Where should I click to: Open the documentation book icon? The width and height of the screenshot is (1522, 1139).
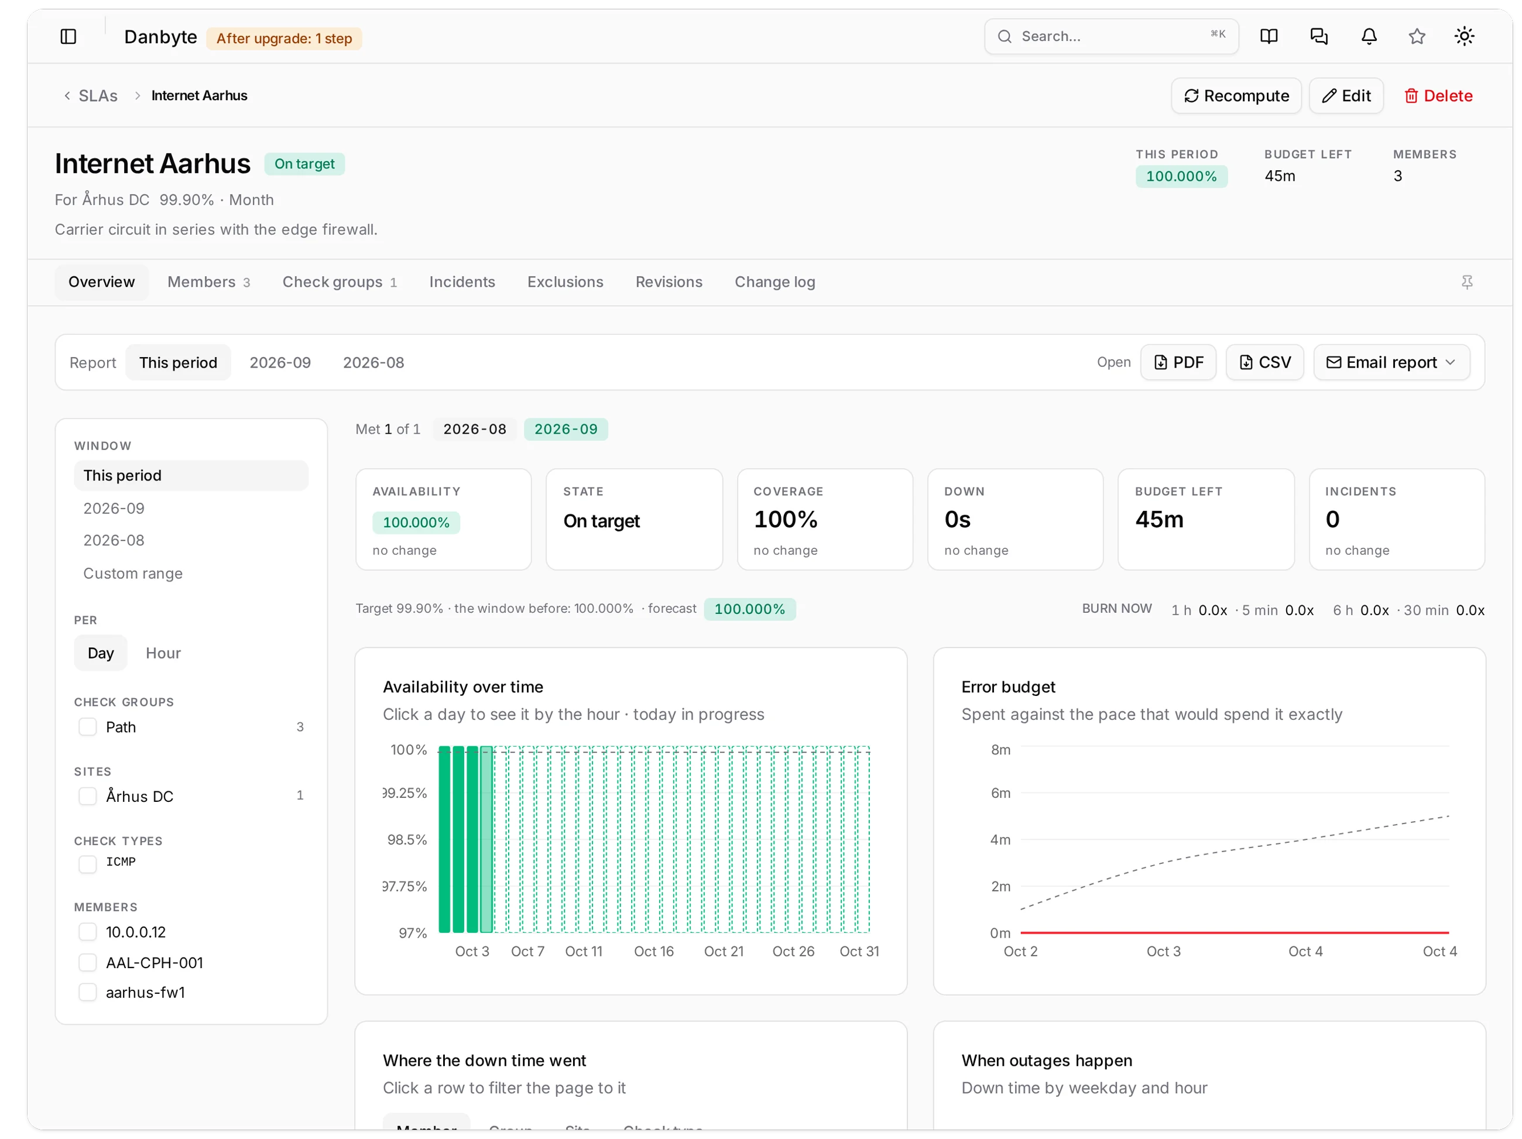[x=1269, y=36]
